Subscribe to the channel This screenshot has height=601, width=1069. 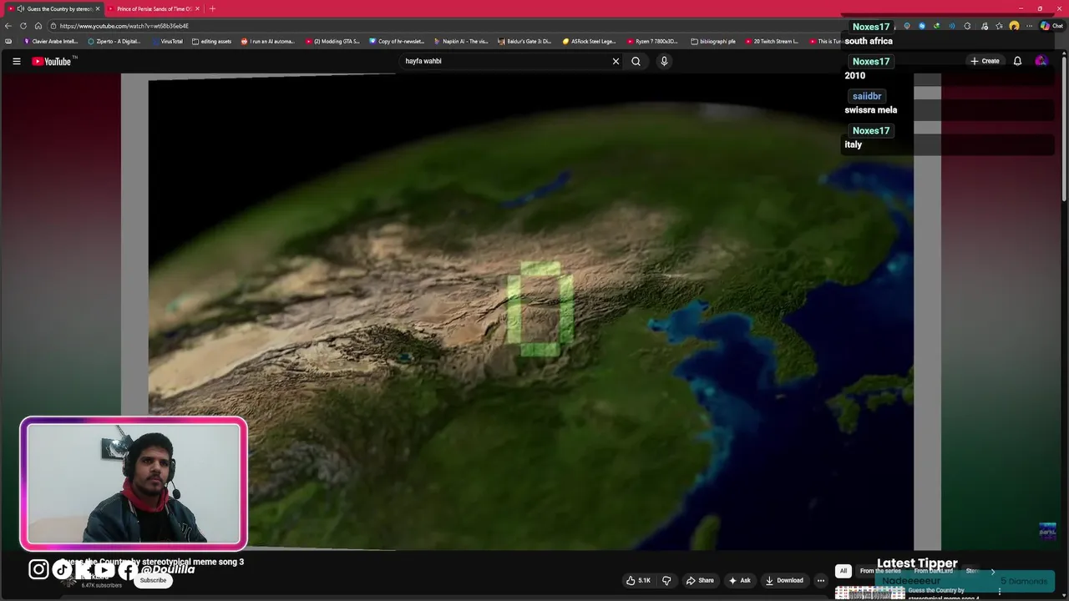tap(153, 580)
